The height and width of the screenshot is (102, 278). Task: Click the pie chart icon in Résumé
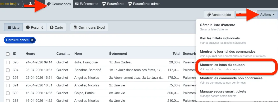(x=28, y=27)
